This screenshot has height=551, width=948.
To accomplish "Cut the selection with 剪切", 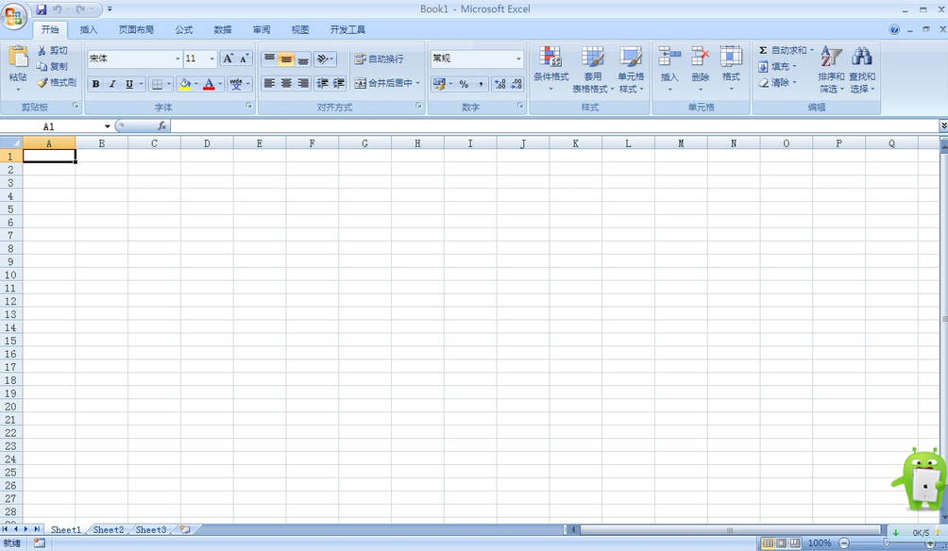I will (53, 50).
